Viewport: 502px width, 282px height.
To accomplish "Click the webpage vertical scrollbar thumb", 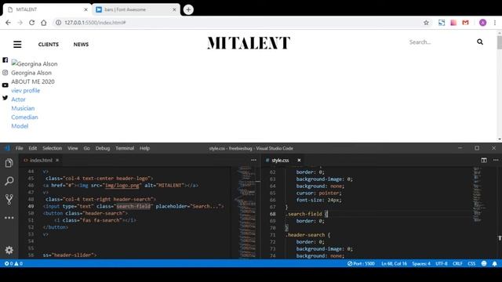I will tap(500, 42).
